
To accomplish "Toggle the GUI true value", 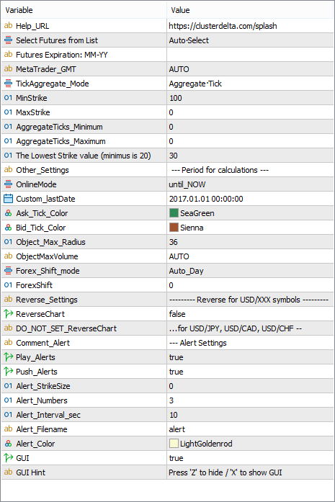I will [250, 458].
